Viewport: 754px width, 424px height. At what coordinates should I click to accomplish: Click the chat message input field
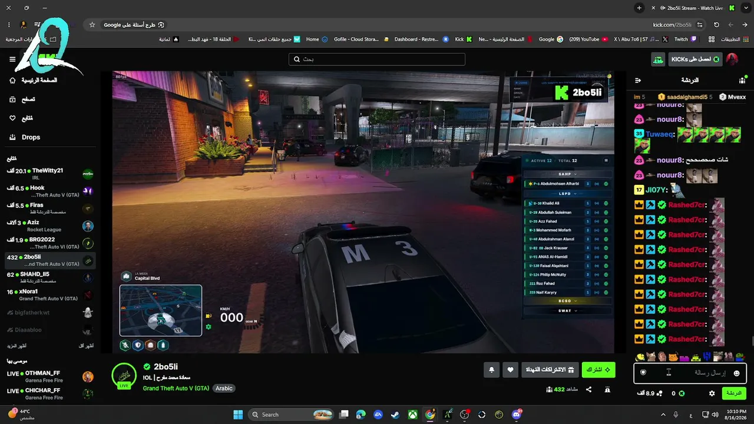tap(690, 373)
